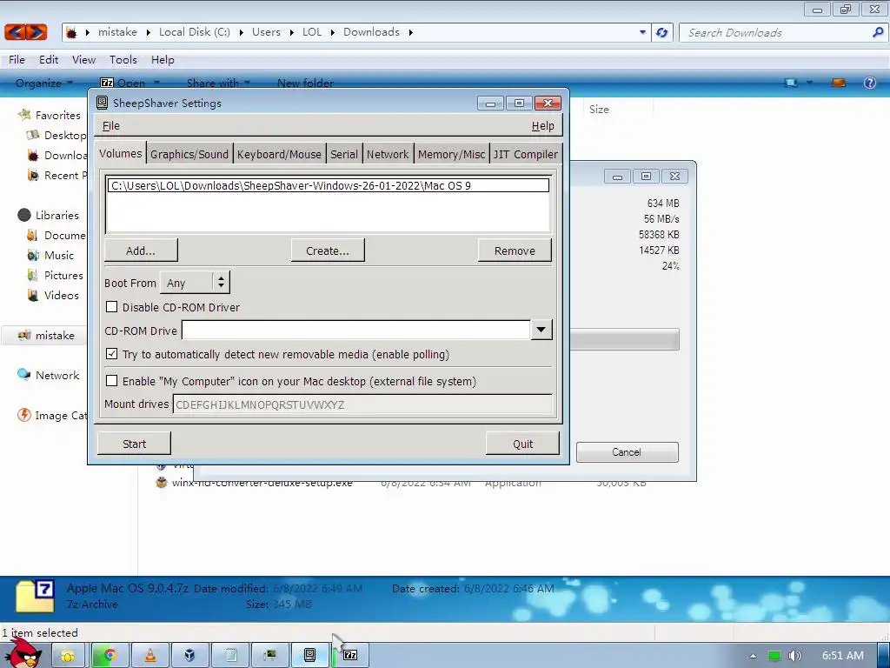The image size is (890, 668).
Task: Select the Mac OS 9 volume path entry
Action: (x=328, y=186)
